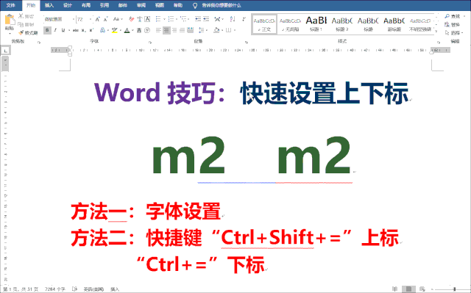Open the font name dropdown
471x293 pixels.
[x=74, y=19]
